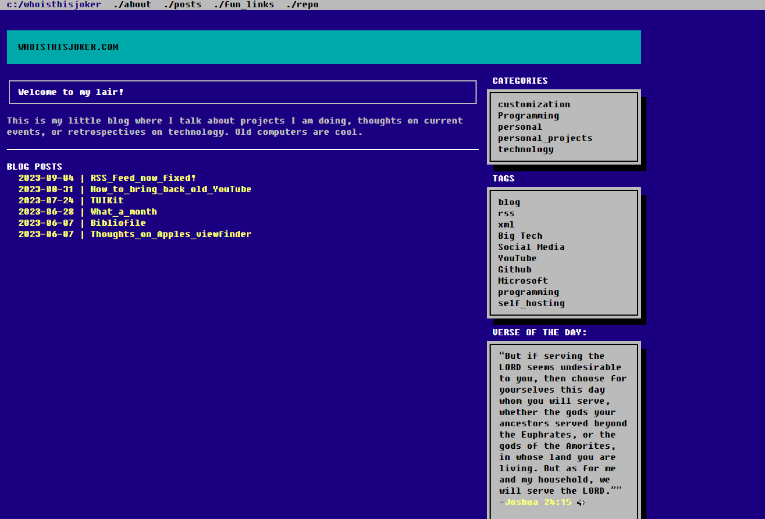The width and height of the screenshot is (765, 519).
Task: Choose the rss tag
Action: [506, 213]
